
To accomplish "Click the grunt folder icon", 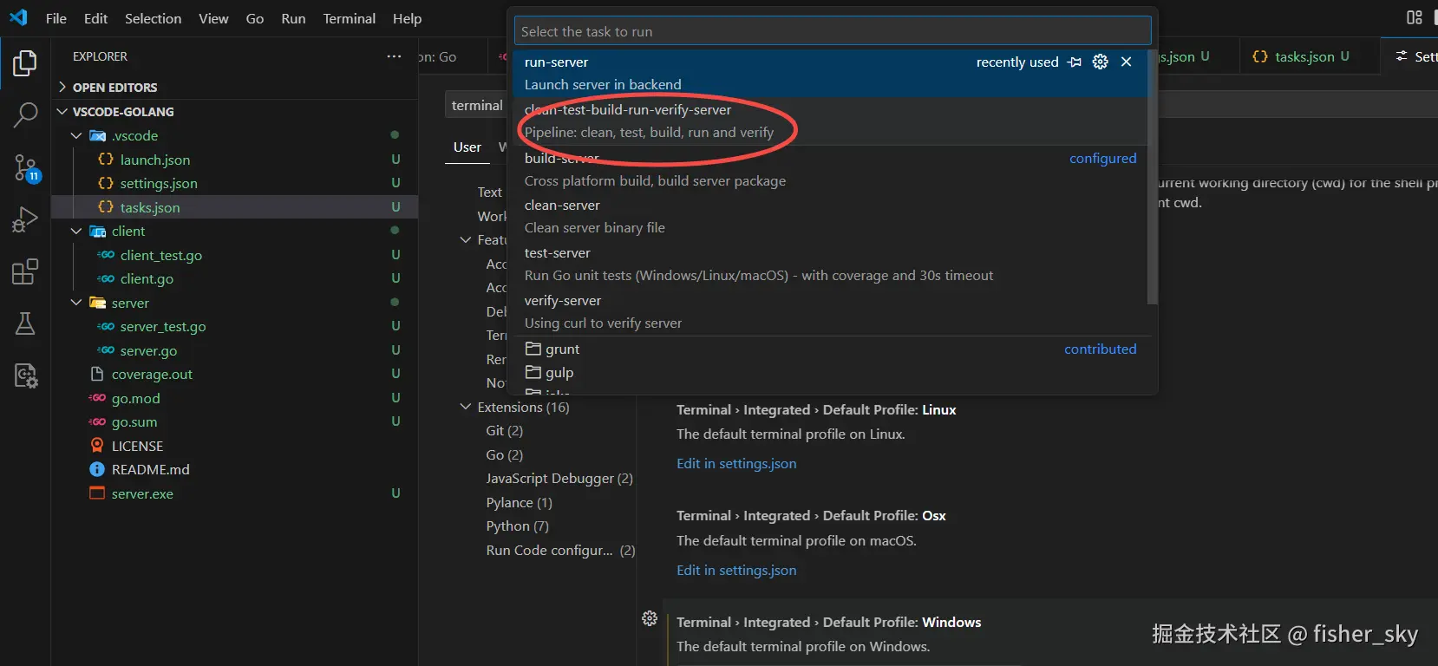I will pyautogui.click(x=533, y=349).
